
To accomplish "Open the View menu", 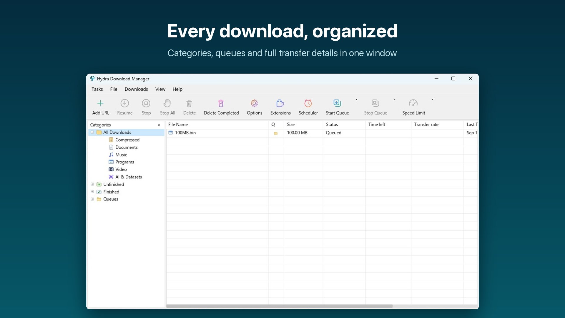I will pyautogui.click(x=160, y=89).
